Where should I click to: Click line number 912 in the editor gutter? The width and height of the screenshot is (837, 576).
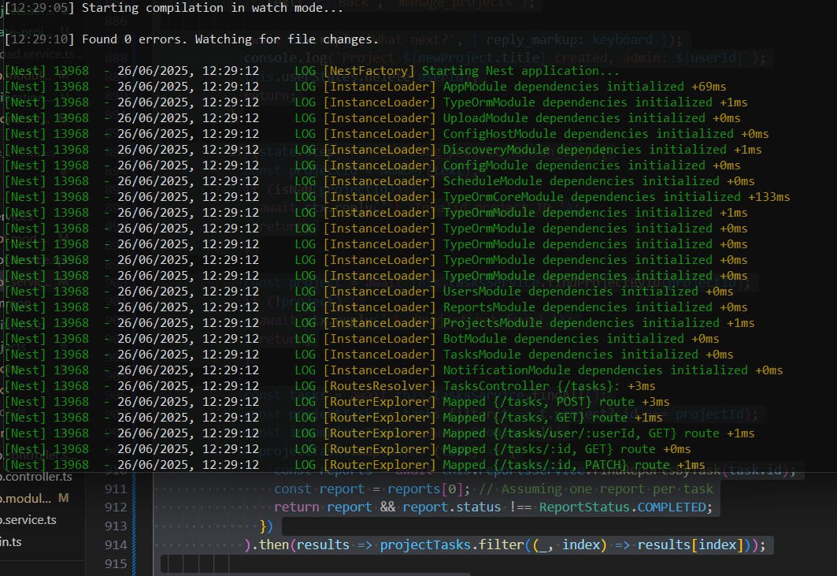tap(116, 507)
